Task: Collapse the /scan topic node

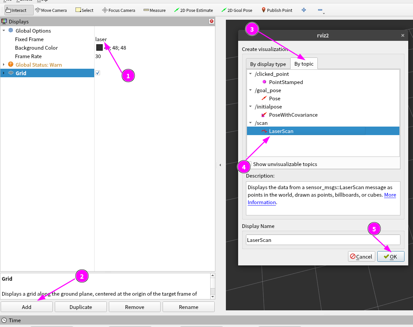Action: coord(250,123)
